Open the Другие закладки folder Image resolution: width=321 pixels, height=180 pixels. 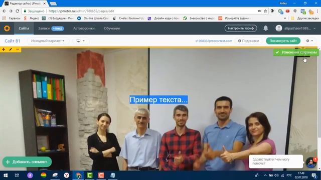(305, 18)
